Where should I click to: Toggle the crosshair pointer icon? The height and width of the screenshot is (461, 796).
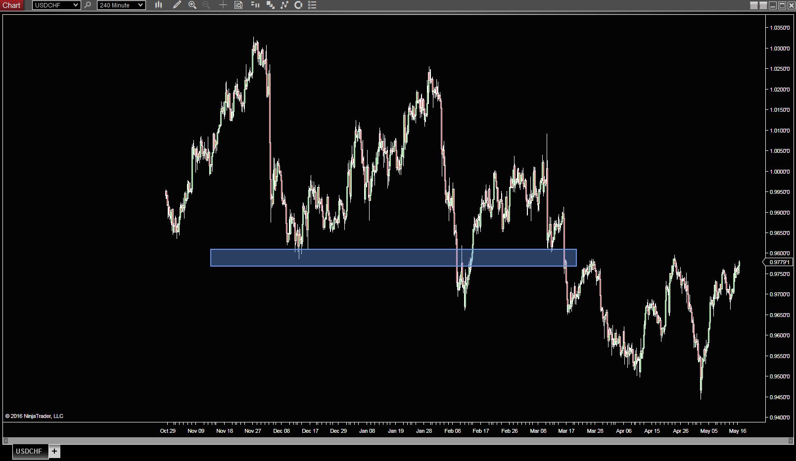[x=223, y=5]
